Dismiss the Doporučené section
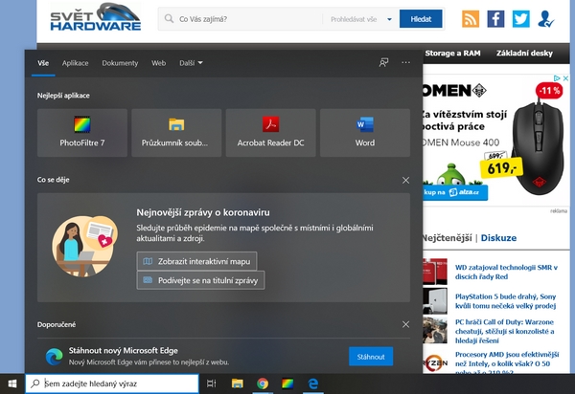 point(405,324)
